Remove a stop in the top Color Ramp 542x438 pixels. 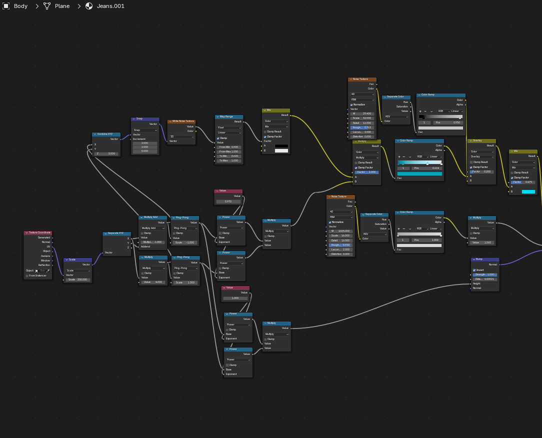click(426, 111)
